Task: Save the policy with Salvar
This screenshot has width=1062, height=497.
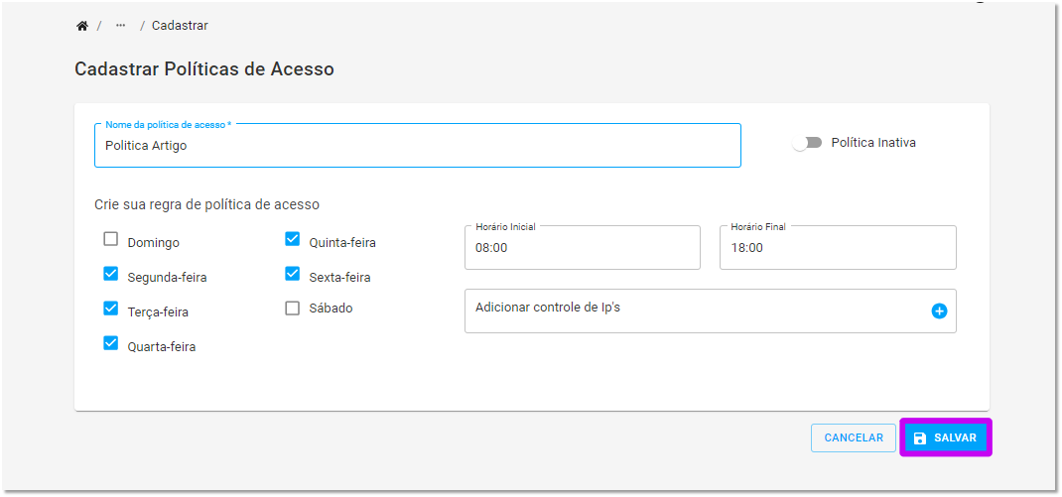Action: coord(946,438)
